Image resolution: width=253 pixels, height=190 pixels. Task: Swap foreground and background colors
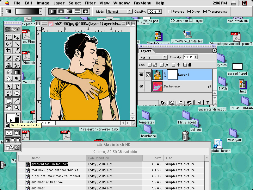click(x=17, y=115)
